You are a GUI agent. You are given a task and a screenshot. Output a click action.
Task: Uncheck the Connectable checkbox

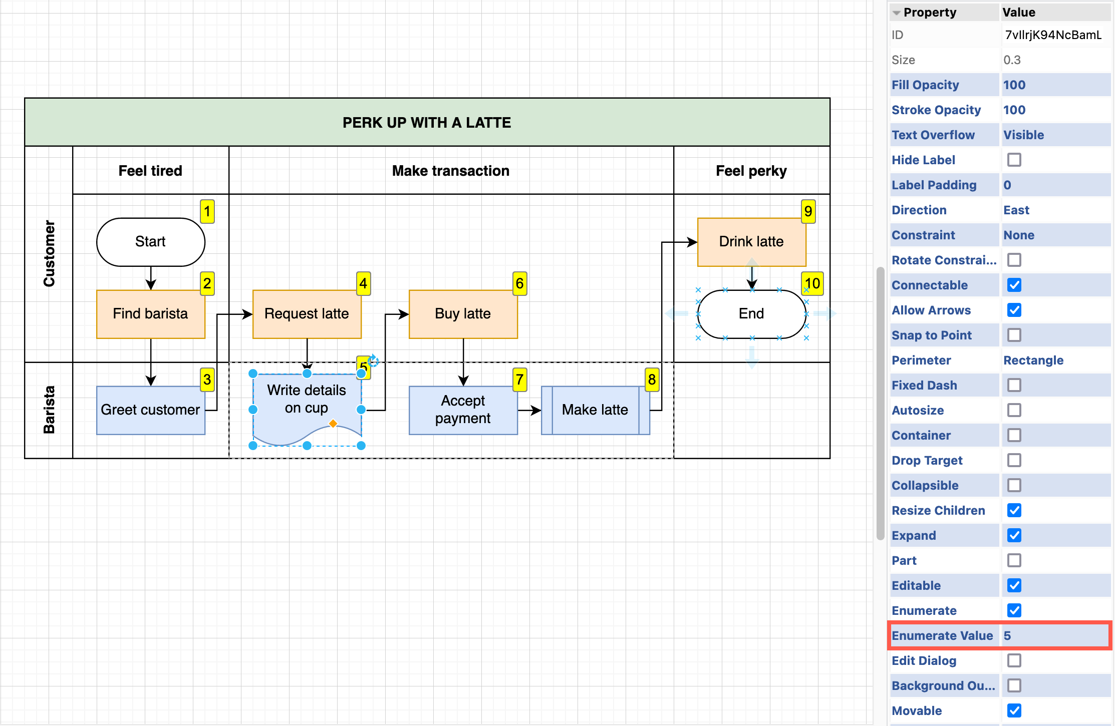(x=1014, y=285)
